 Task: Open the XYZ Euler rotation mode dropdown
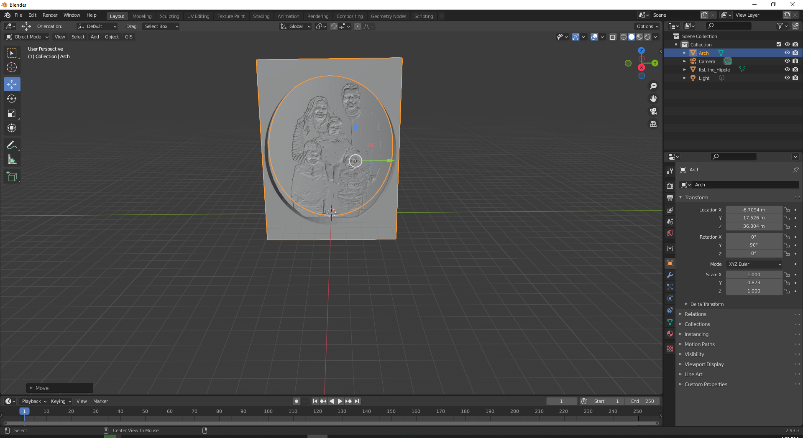(754, 264)
